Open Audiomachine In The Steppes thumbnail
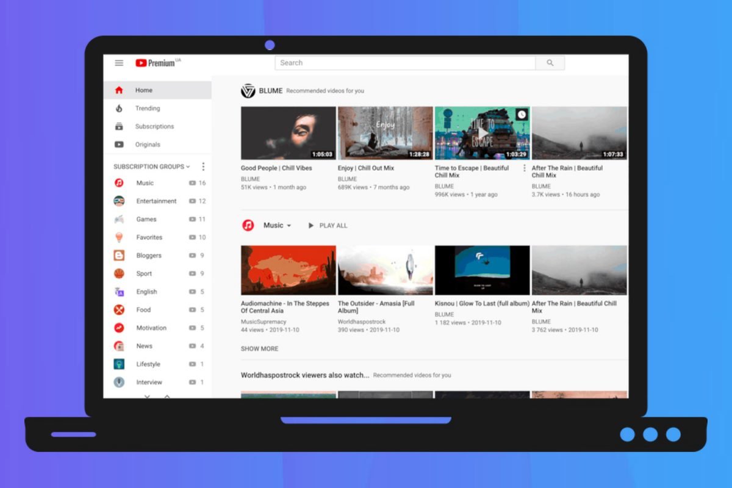 coord(289,270)
